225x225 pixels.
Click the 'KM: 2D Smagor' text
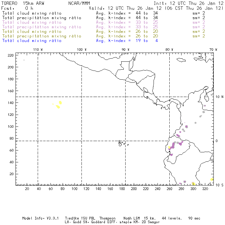[x=146, y=222]
